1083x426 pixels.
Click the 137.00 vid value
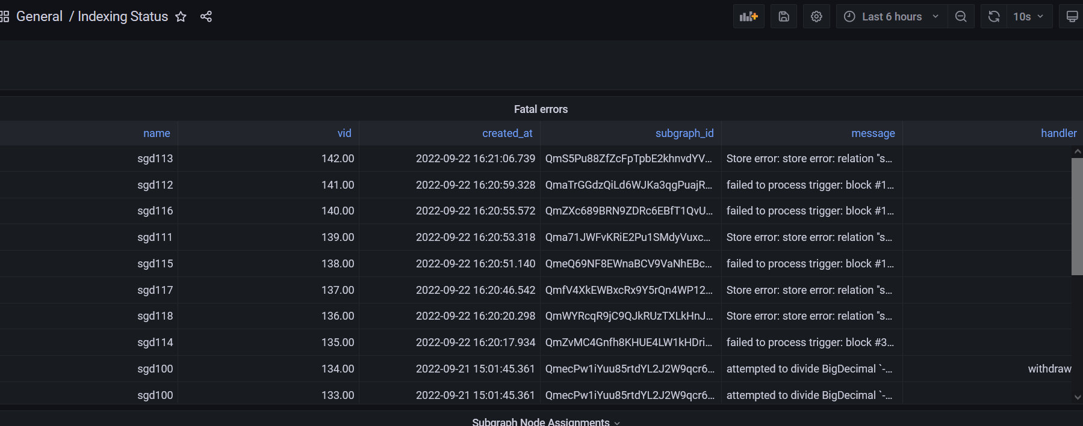pos(338,290)
